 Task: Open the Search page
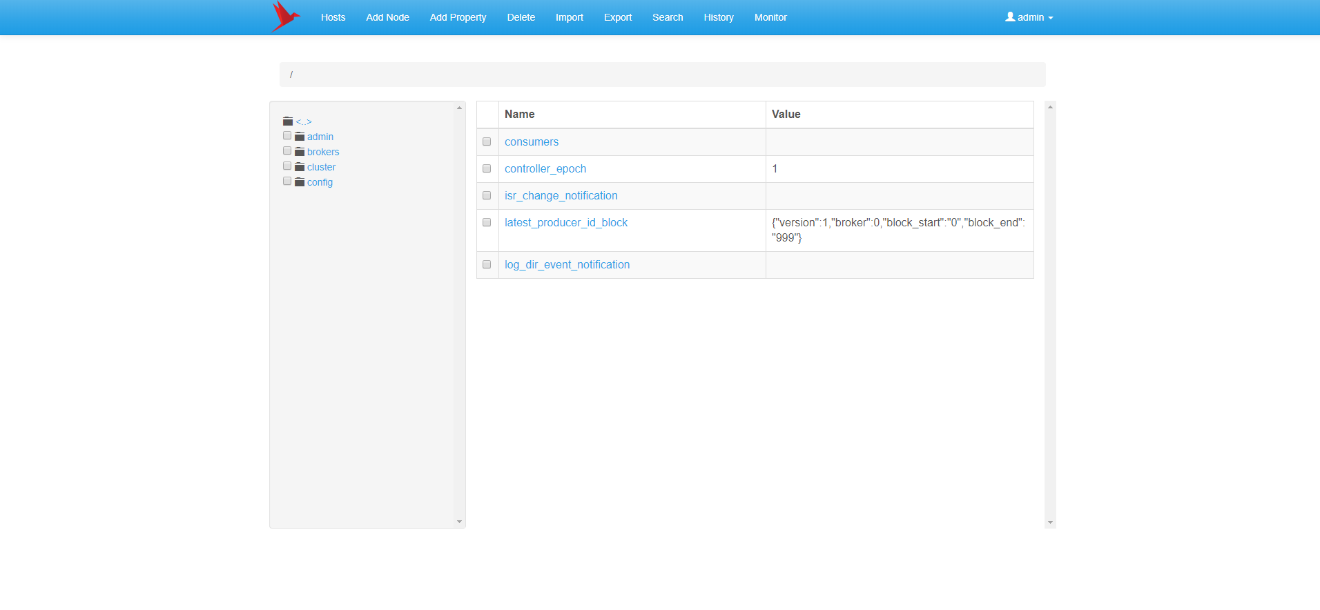668,17
